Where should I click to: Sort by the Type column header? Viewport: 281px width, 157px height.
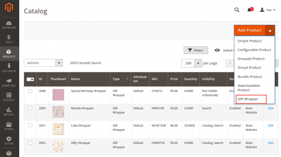(x=121, y=79)
